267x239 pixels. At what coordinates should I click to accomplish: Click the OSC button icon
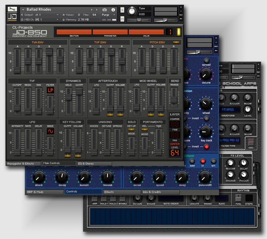[x=251, y=143]
